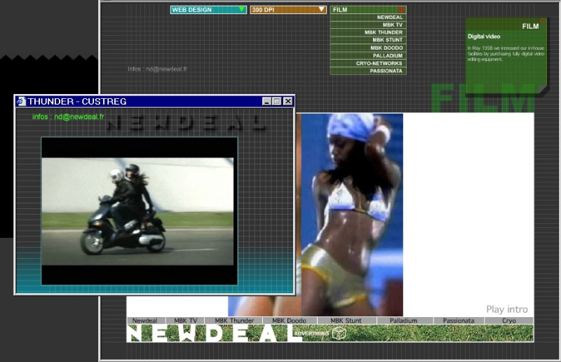The image size is (561, 362).
Task: Click the Digital video heading in FILM note
Action: coord(484,36)
